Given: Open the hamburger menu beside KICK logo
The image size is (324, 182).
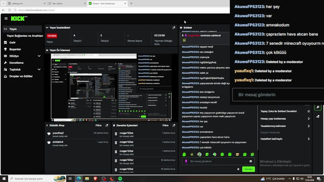Looking at the screenshot, I should pos(6,18).
